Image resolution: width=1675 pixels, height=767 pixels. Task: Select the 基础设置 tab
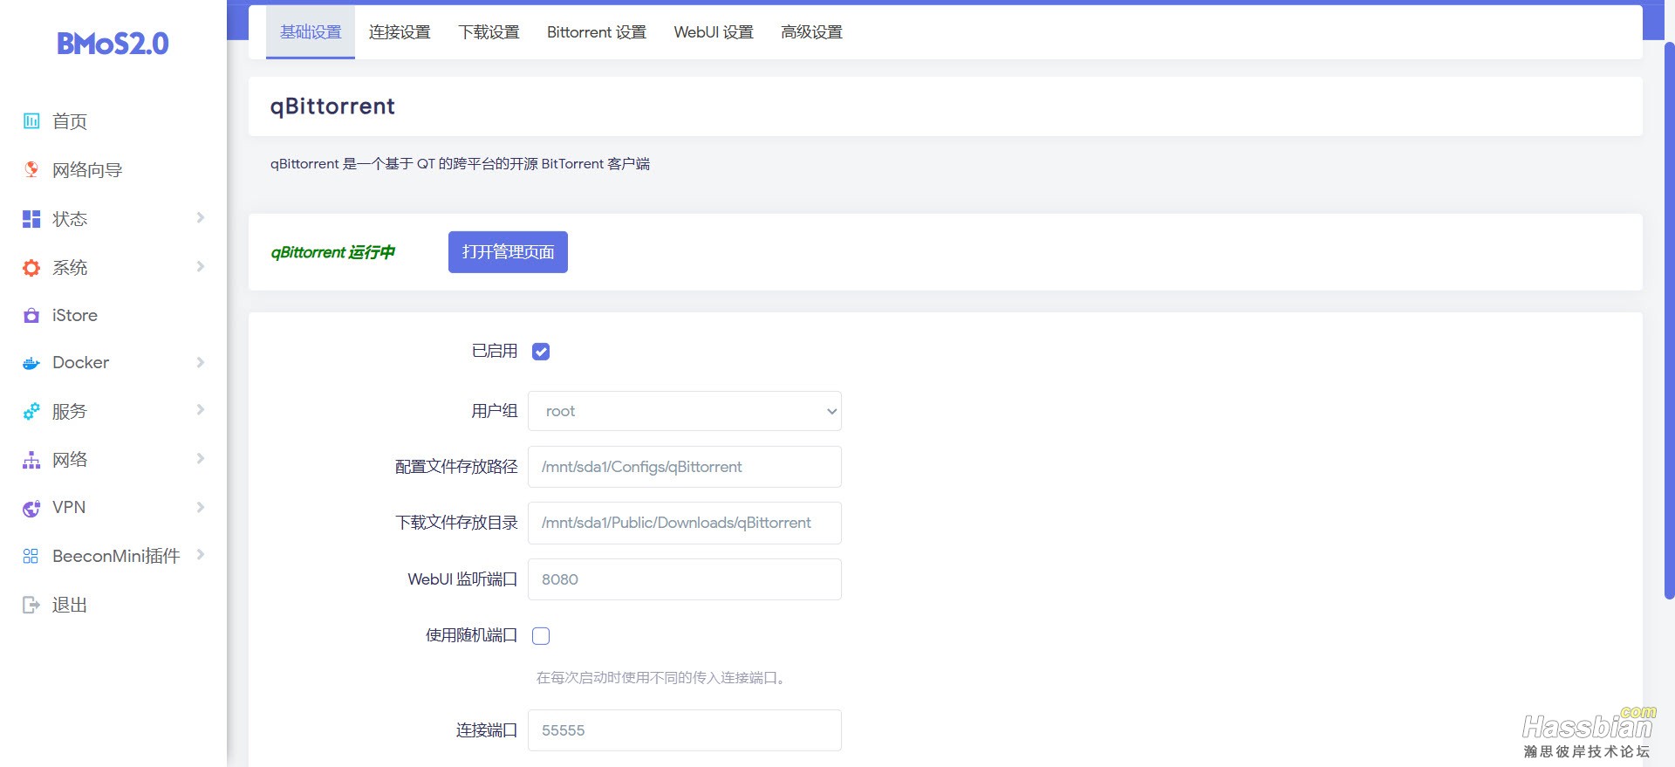311,32
